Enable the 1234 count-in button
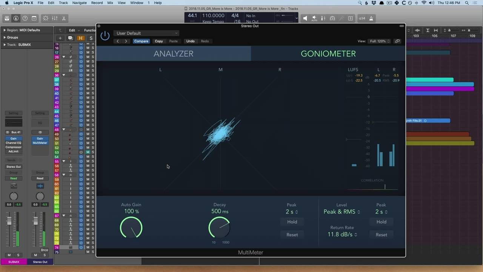This screenshot has width=483, height=272. pyautogui.click(x=362, y=18)
